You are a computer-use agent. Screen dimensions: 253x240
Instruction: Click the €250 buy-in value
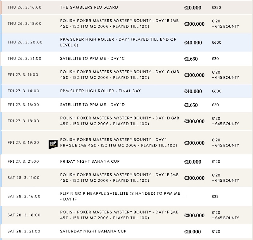(x=216, y=7)
